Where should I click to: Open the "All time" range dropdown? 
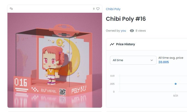(133, 60)
